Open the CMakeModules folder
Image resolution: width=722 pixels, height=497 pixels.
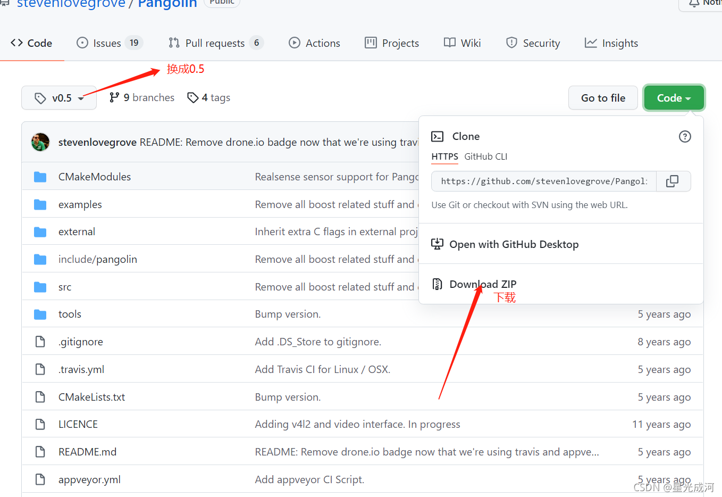(x=95, y=177)
